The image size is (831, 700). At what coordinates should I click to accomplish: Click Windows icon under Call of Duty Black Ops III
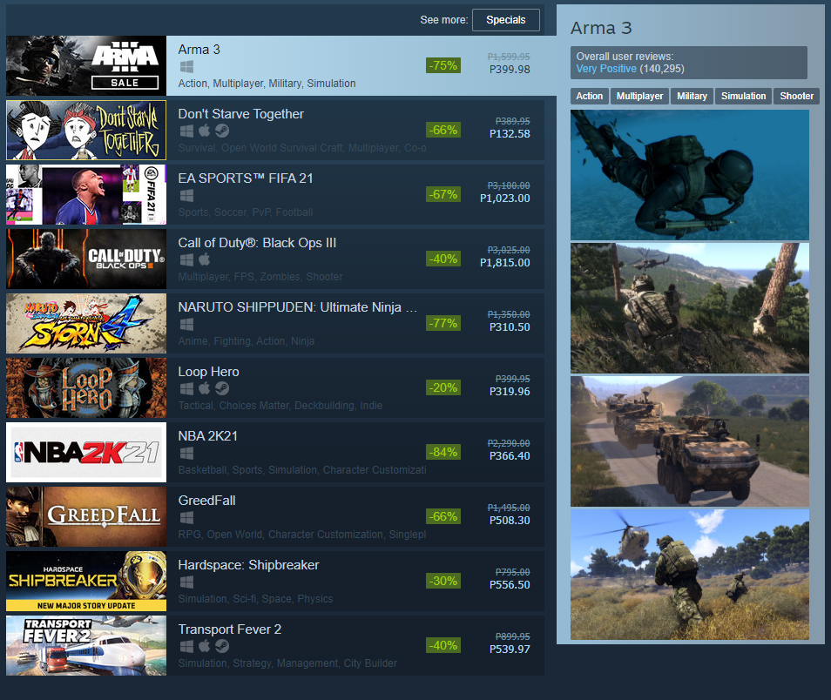tap(186, 260)
